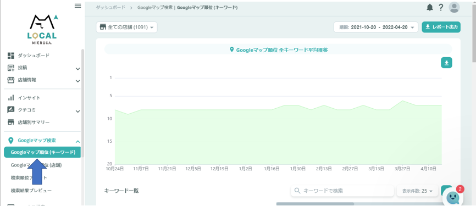The width and height of the screenshot is (476, 206).
Task: Open インサイト in the sidebar
Action: 29,98
